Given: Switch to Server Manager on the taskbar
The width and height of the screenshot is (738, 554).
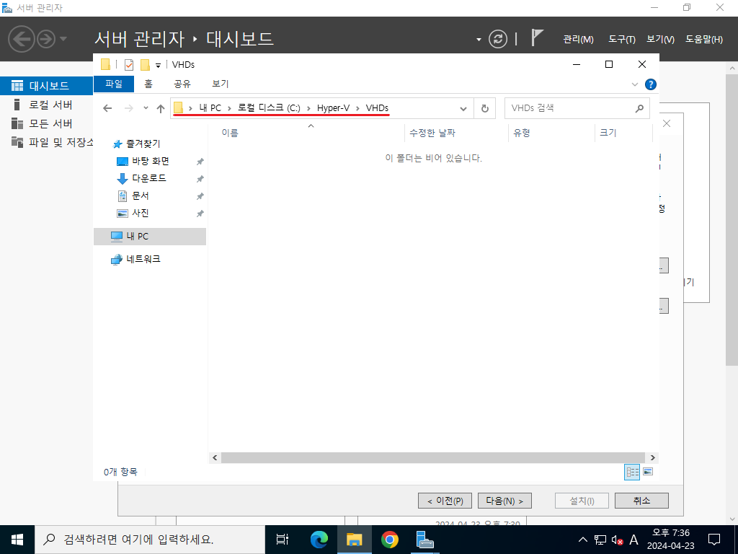Looking at the screenshot, I should (x=425, y=540).
